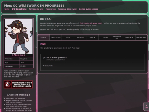The height and width of the screenshot is (112, 149).
Task: Switch to the Baldur's Gate tab
Action: [x=56, y=37]
